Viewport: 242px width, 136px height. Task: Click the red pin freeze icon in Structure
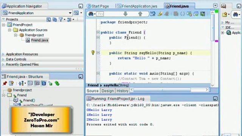pyautogui.click(x=5, y=83)
